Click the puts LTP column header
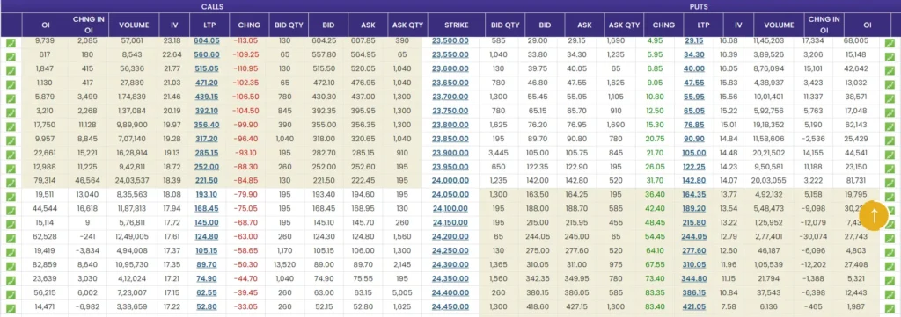Screen dimensions: 901x317 point(703,25)
